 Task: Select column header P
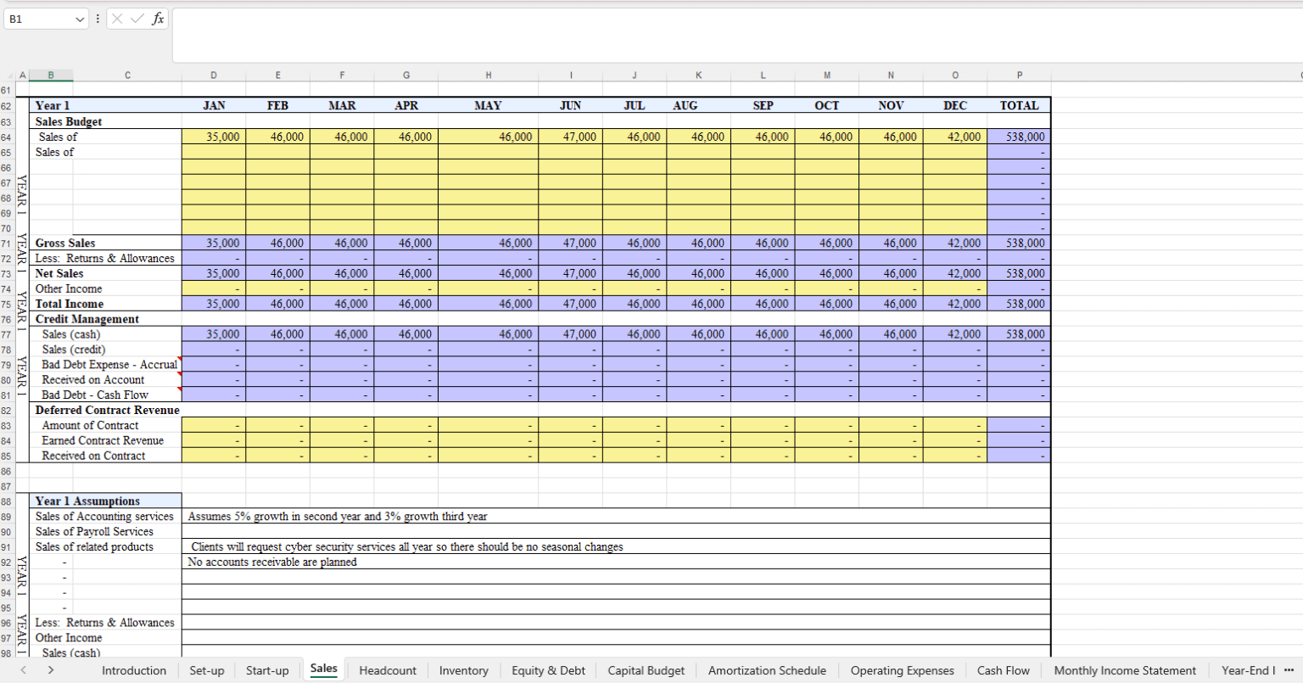tap(1019, 75)
